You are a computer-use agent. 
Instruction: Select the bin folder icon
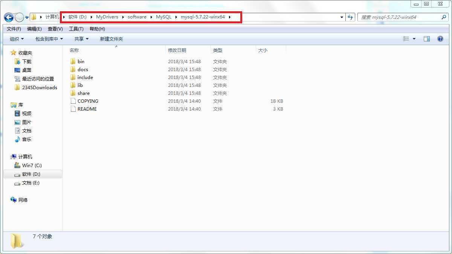73,61
